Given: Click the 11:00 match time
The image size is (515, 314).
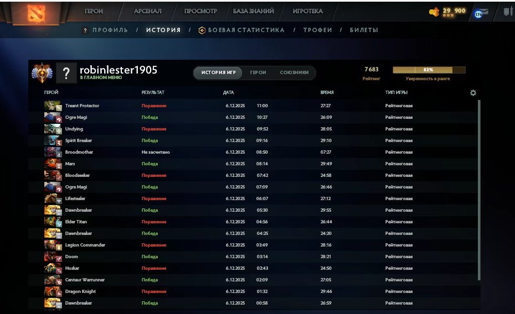Looking at the screenshot, I should [x=262, y=106].
